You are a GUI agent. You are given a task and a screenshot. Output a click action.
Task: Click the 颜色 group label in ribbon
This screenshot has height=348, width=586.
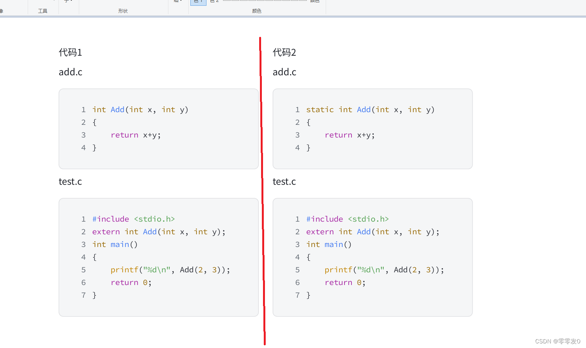(x=257, y=11)
